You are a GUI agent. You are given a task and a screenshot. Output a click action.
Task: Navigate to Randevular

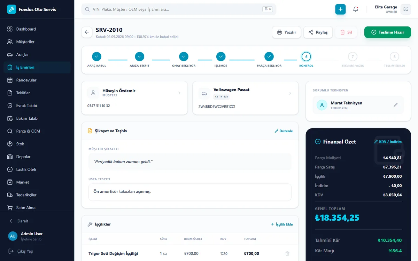pos(37,80)
